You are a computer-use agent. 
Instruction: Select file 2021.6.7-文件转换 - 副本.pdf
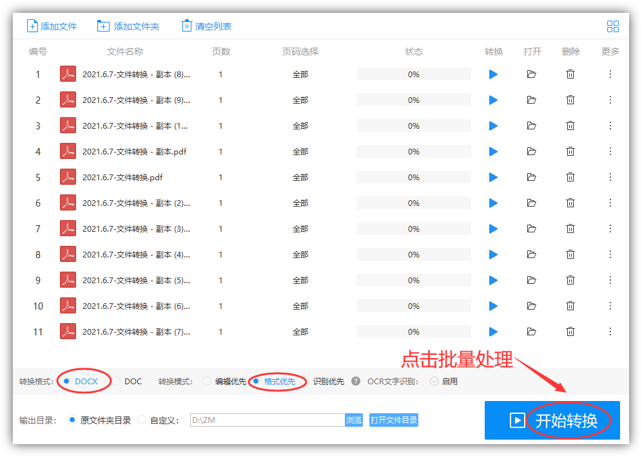coord(134,152)
